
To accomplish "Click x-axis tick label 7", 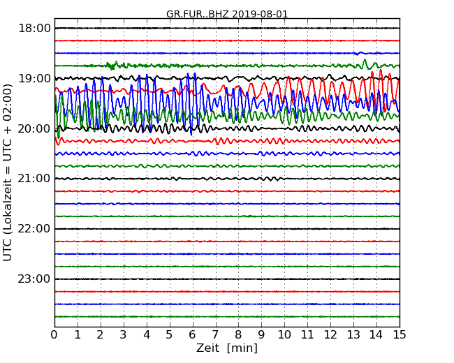I will [215, 334].
